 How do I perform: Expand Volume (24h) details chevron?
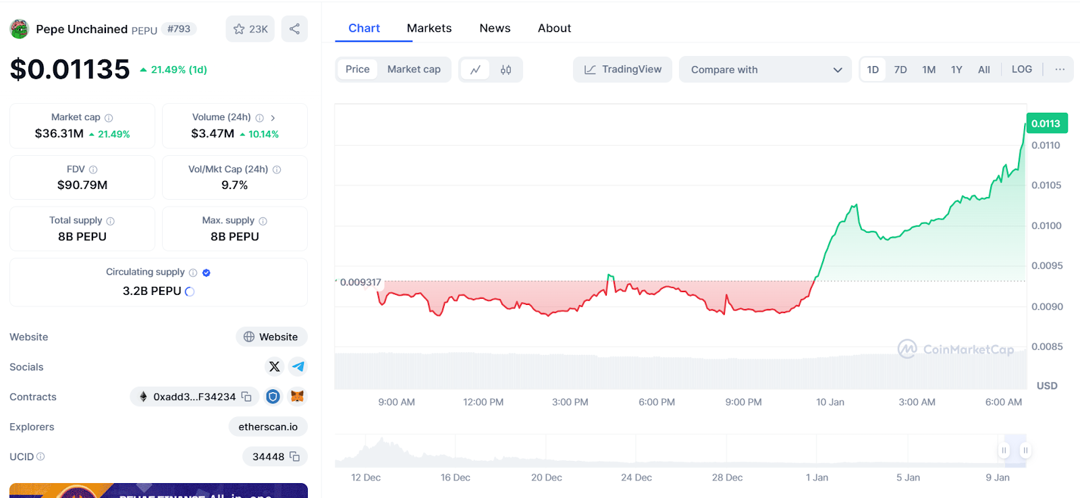tap(273, 118)
